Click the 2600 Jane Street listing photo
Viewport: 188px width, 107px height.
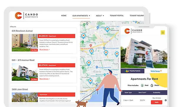25,97
